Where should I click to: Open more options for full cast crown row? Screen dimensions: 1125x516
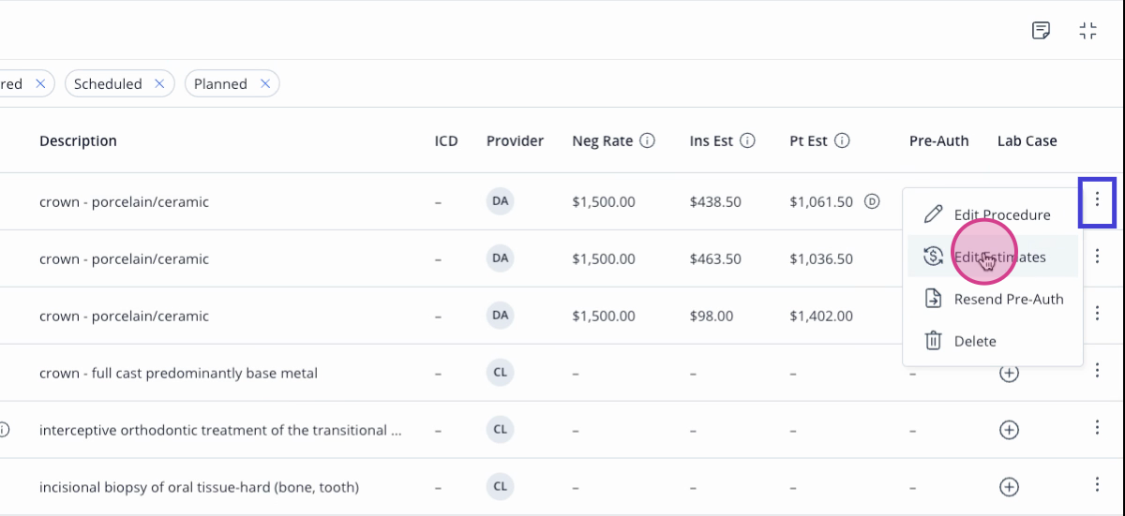pyautogui.click(x=1097, y=370)
